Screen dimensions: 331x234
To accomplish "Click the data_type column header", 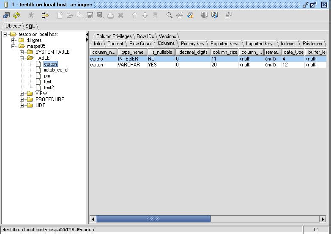I will coord(293,52).
